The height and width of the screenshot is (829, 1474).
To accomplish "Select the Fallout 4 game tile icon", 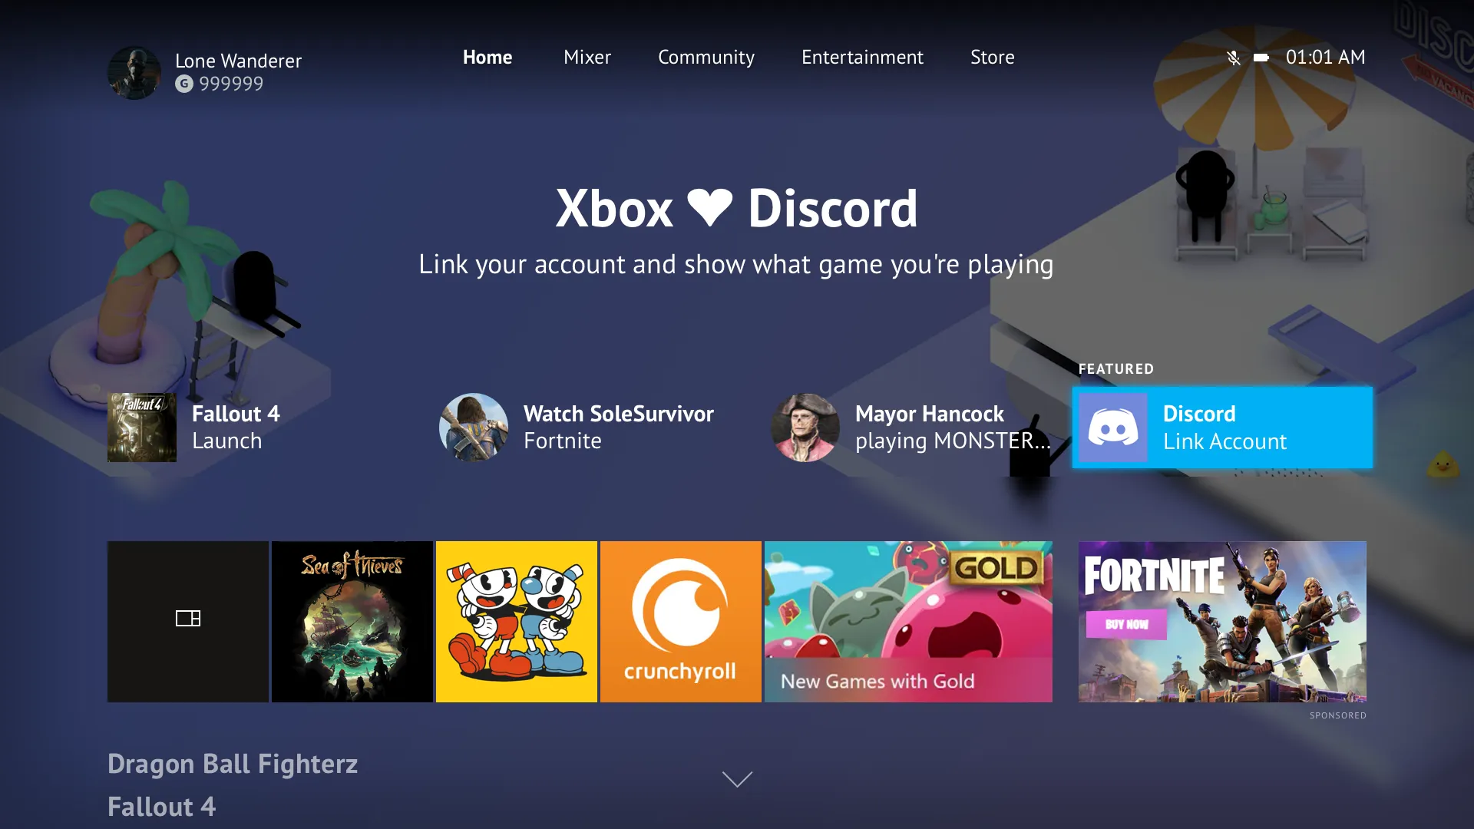I will pyautogui.click(x=142, y=425).
